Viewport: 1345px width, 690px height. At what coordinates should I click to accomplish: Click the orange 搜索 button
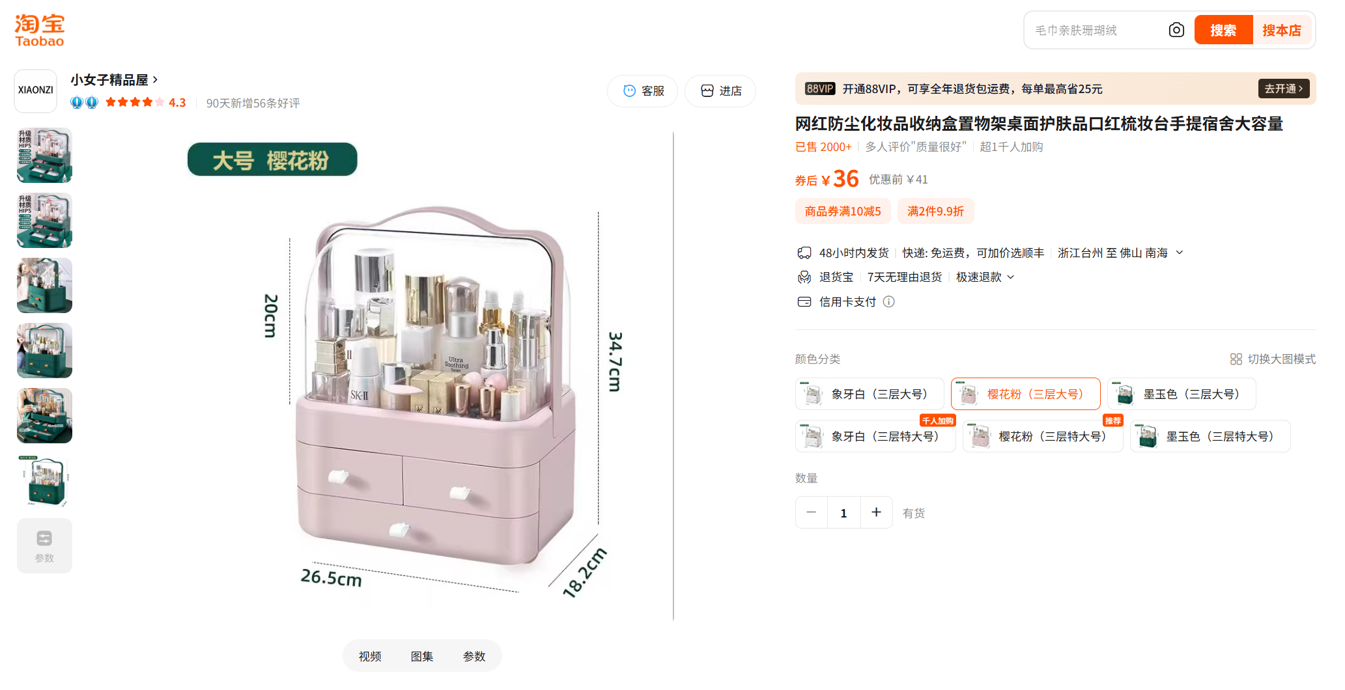(x=1223, y=31)
